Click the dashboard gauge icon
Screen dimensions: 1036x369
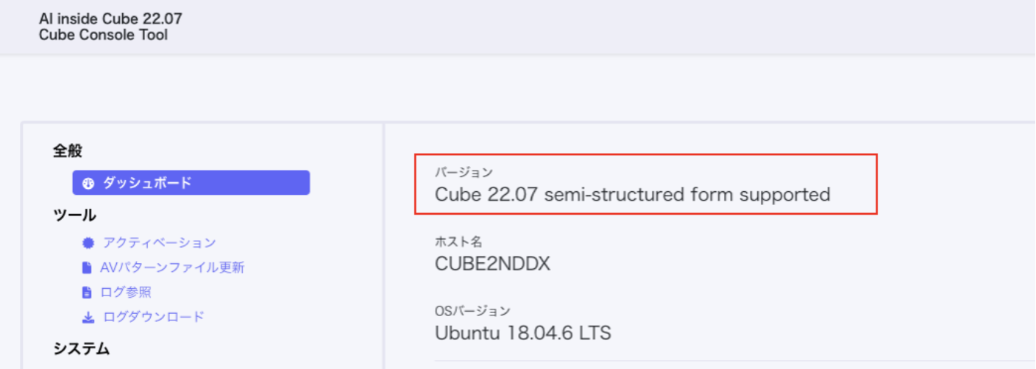[89, 183]
